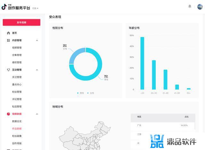This screenshot has width=205, height=150.
Task: Open 评论管理 in the sidebar
Action: 17,99
